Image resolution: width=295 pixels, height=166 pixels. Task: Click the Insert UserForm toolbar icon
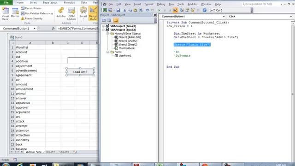click(110, 10)
